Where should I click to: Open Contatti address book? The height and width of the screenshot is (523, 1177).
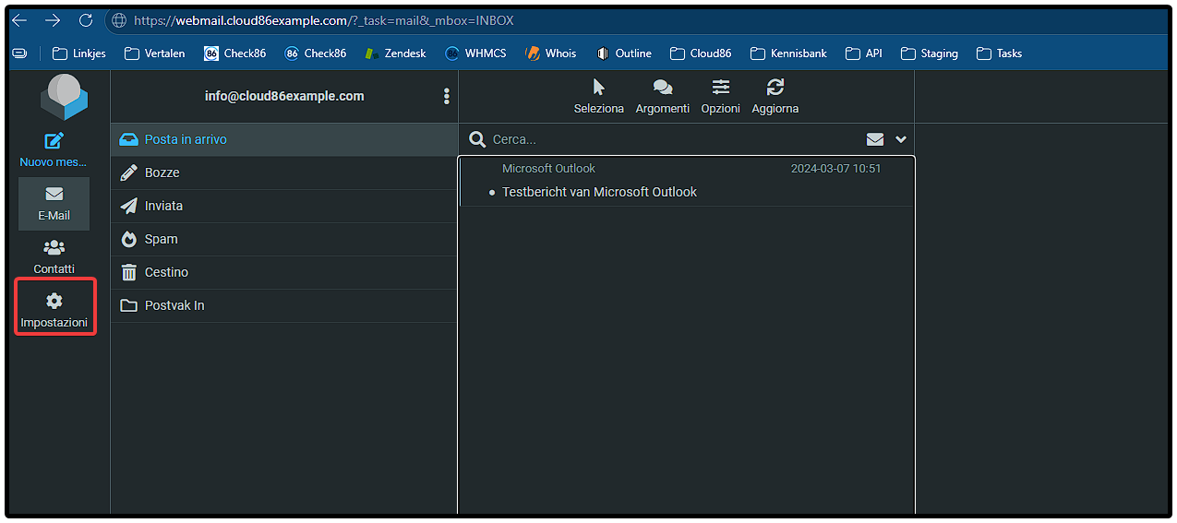[54, 257]
